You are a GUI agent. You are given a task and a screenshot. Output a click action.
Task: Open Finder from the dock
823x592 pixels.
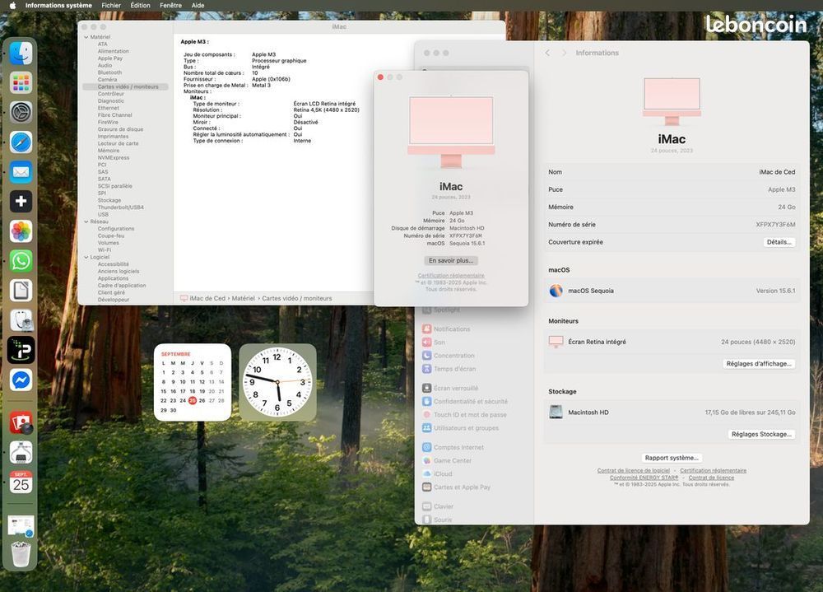click(21, 54)
